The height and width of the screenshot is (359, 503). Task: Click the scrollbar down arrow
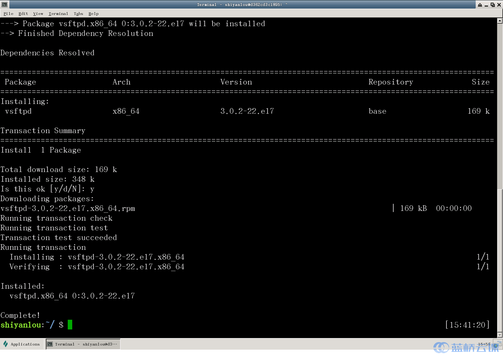pos(500,335)
